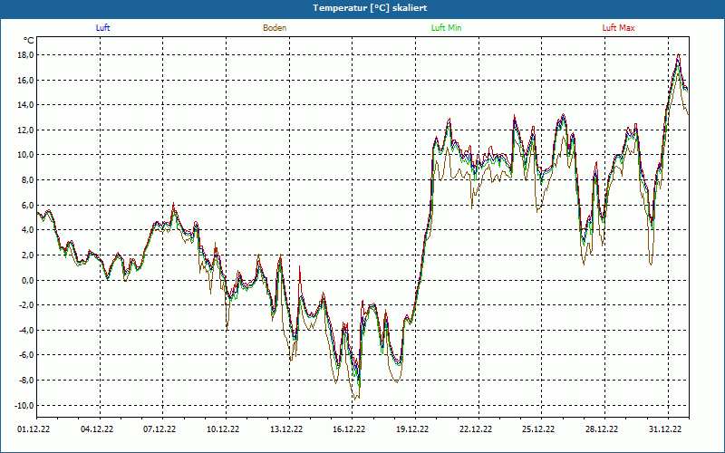The width and height of the screenshot is (725, 453).
Task: Click the Luft Max legend entry
Action: 618,28
